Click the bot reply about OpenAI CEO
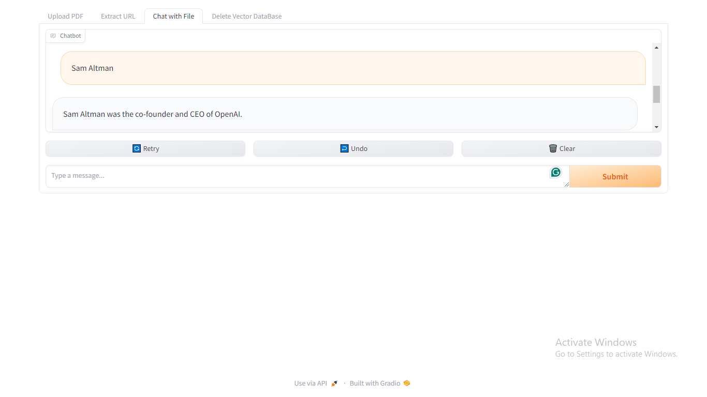The image size is (707, 397). pyautogui.click(x=345, y=114)
